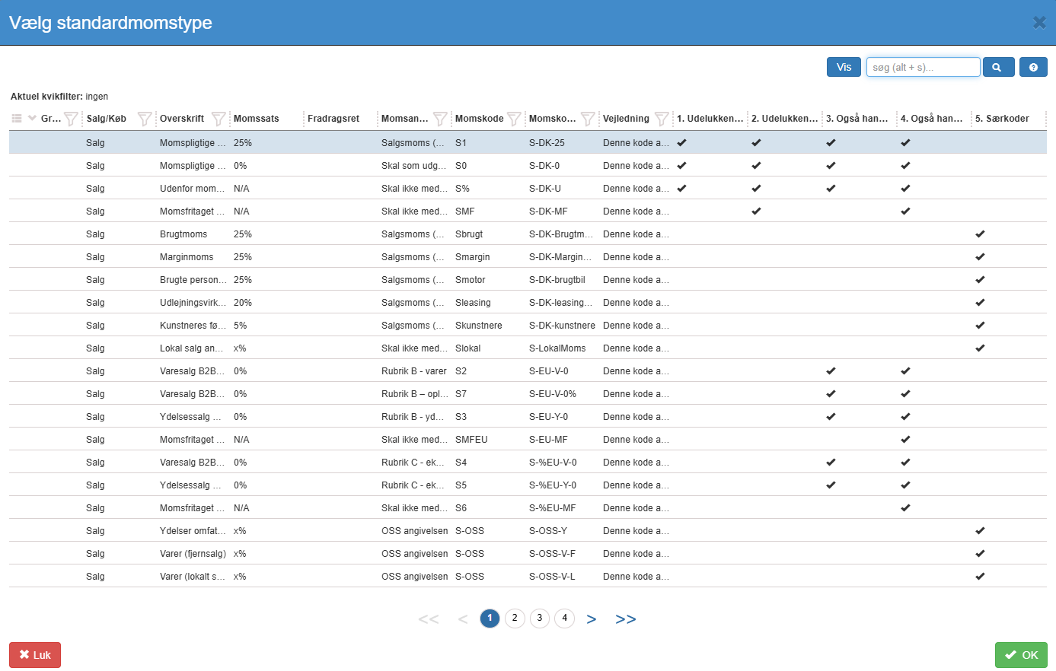Click the Vejledning column filter icon
The height and width of the screenshot is (671, 1056).
click(662, 119)
